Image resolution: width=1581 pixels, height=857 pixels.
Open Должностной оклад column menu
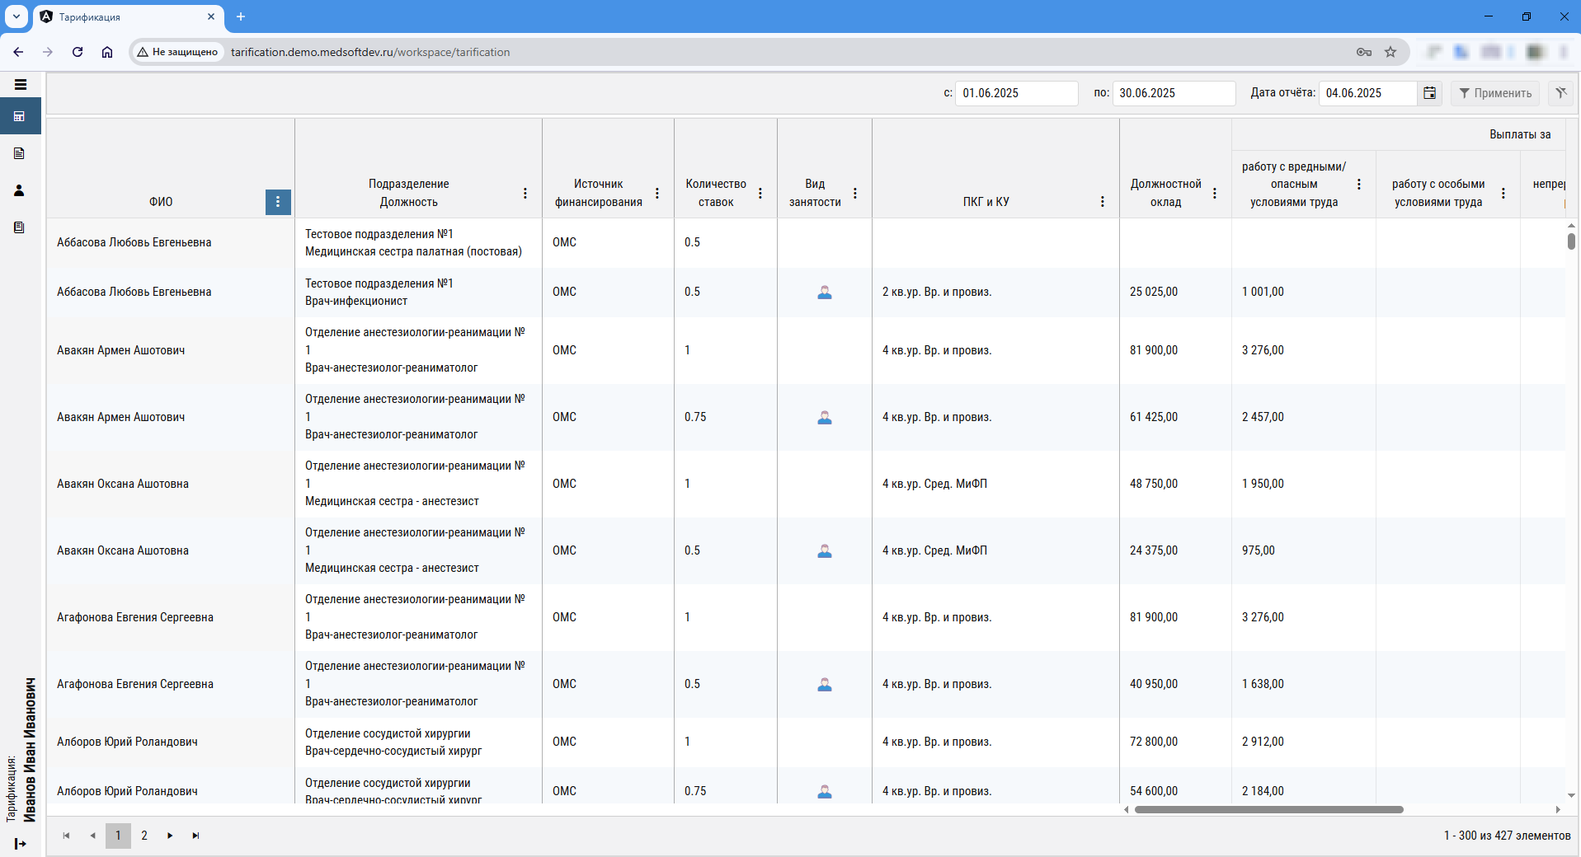pyautogui.click(x=1215, y=193)
